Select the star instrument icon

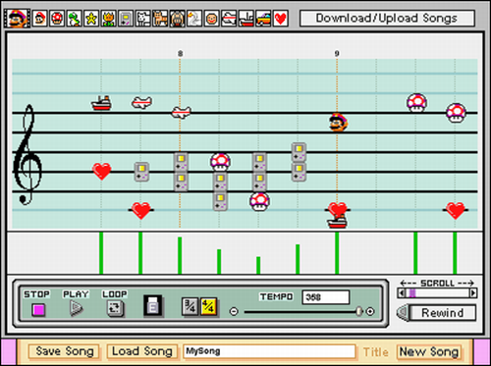click(91, 18)
